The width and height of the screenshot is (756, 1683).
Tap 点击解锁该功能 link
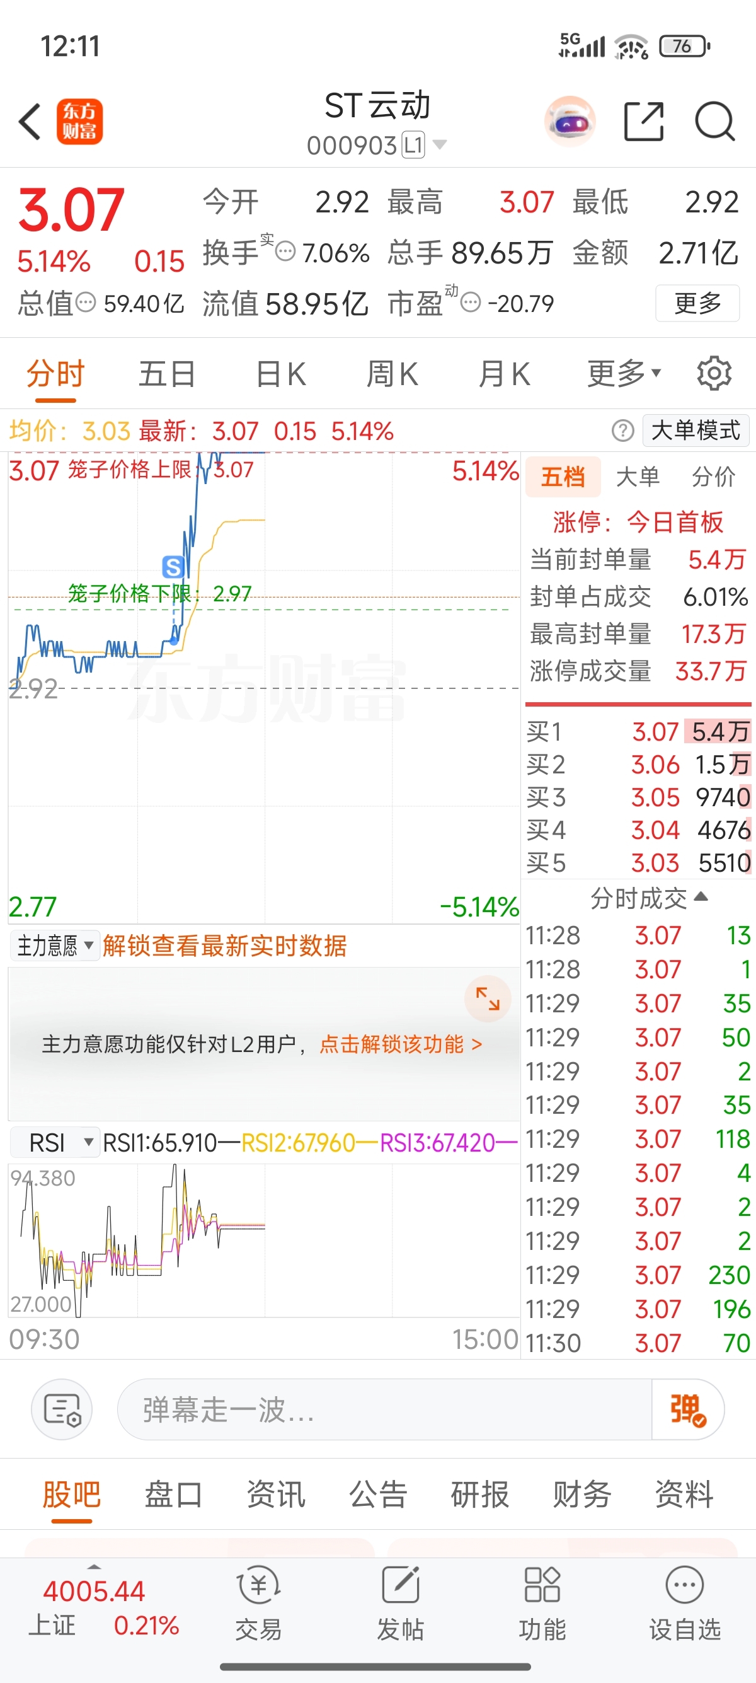(x=401, y=1044)
